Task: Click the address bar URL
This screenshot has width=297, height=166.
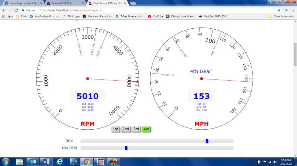Action: (70, 10)
